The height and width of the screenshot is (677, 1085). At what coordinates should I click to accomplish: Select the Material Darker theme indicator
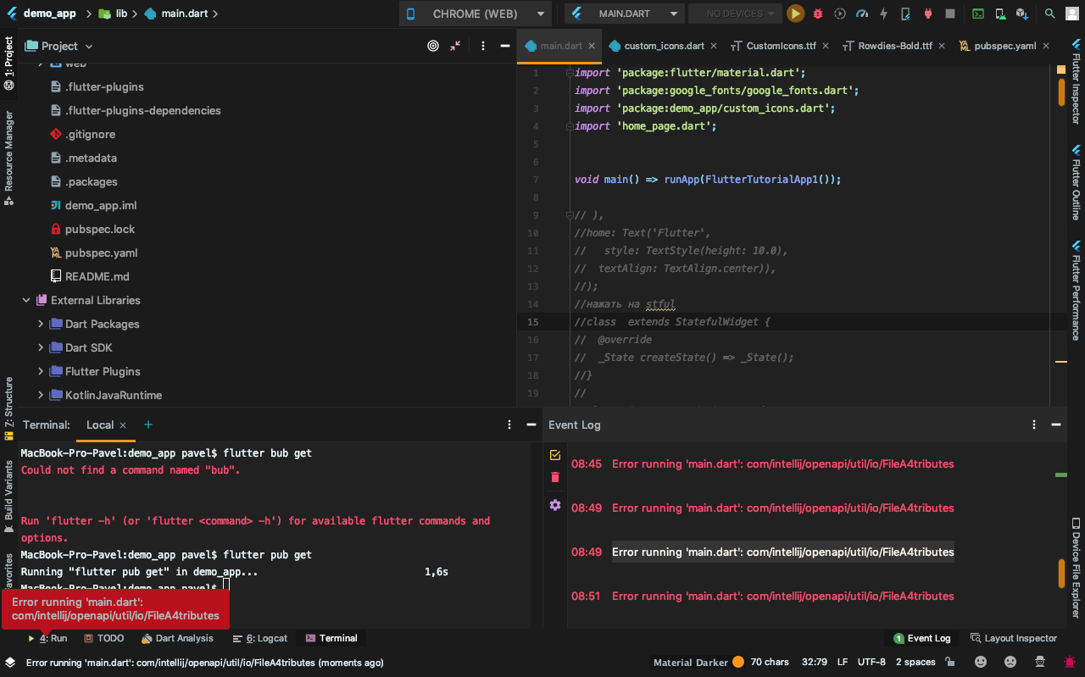pyautogui.click(x=698, y=662)
